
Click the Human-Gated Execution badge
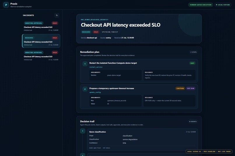[201, 5]
